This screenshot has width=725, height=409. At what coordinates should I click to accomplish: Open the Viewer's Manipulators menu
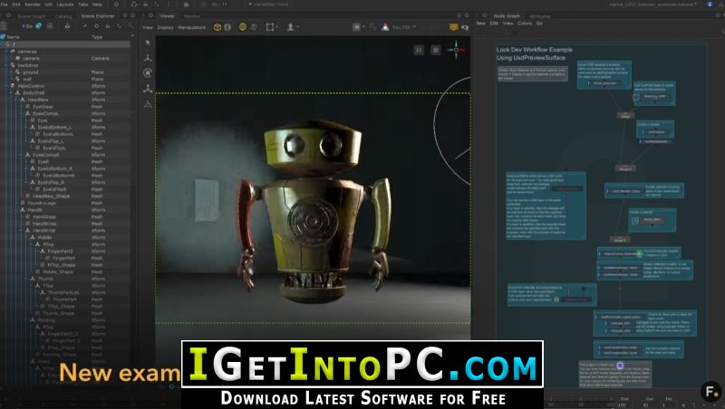[192, 27]
